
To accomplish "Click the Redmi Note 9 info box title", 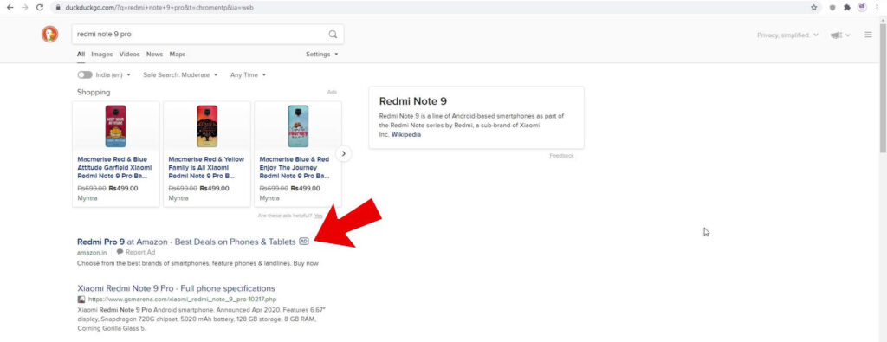I will (x=413, y=102).
